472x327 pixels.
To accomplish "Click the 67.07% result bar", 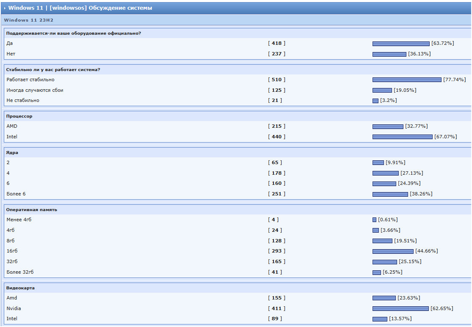I will coord(403,137).
